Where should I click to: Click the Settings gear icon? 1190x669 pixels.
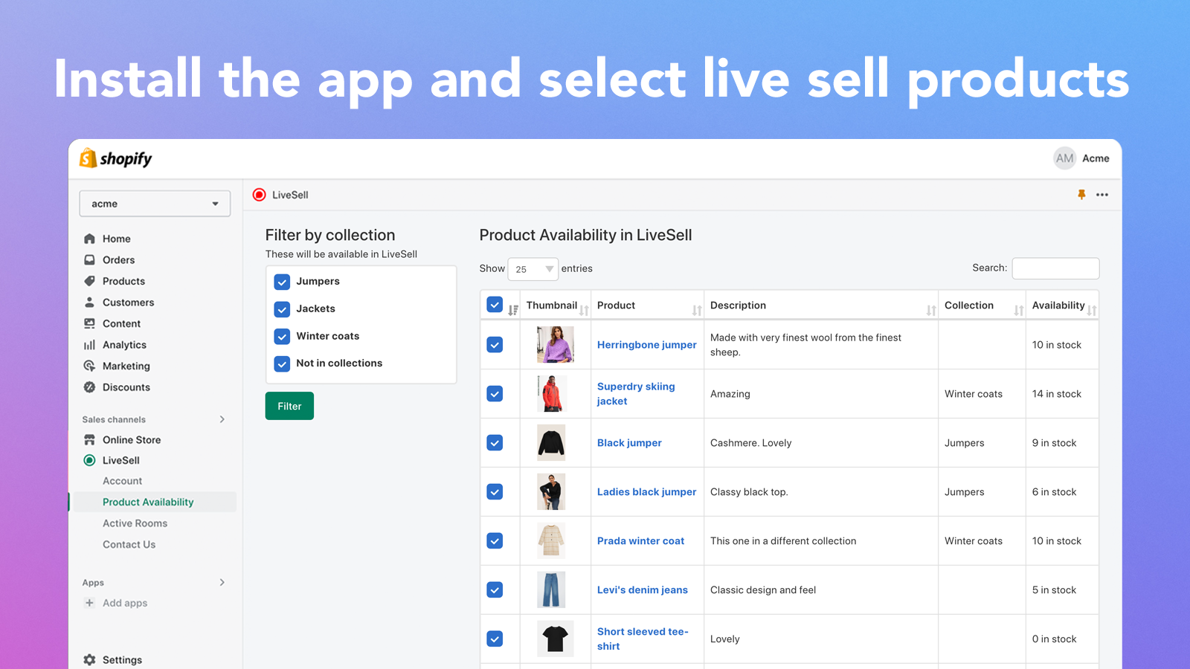(89, 660)
